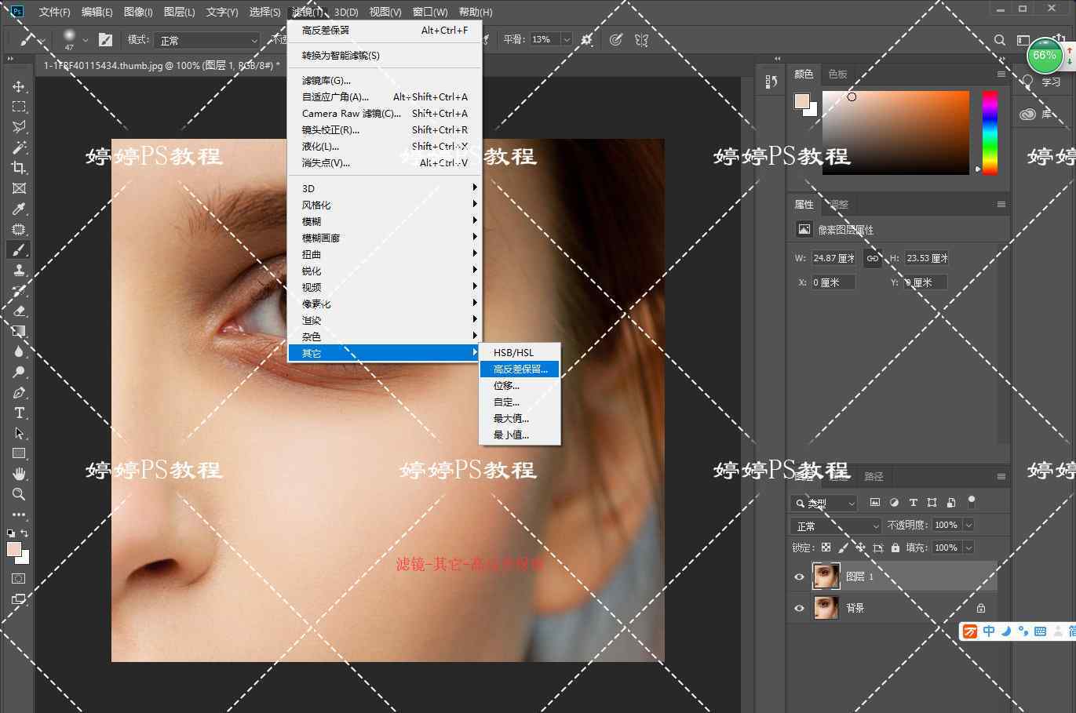Open the 学习 learn panel
Image resolution: width=1076 pixels, height=713 pixels.
1042,82
